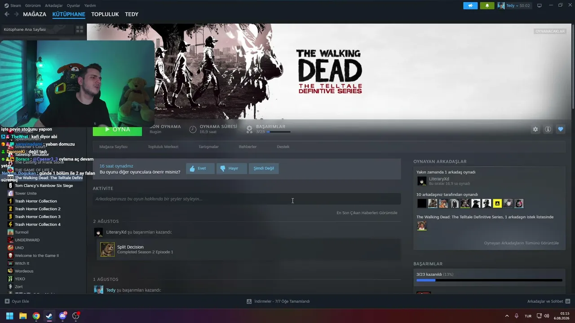Screen dimensions: 575x323
Task: Switch to Steam taskbar icon
Action: click(x=49, y=316)
